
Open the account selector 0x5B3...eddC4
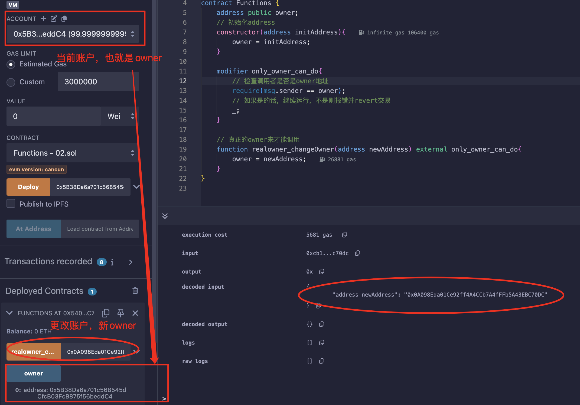coord(73,34)
